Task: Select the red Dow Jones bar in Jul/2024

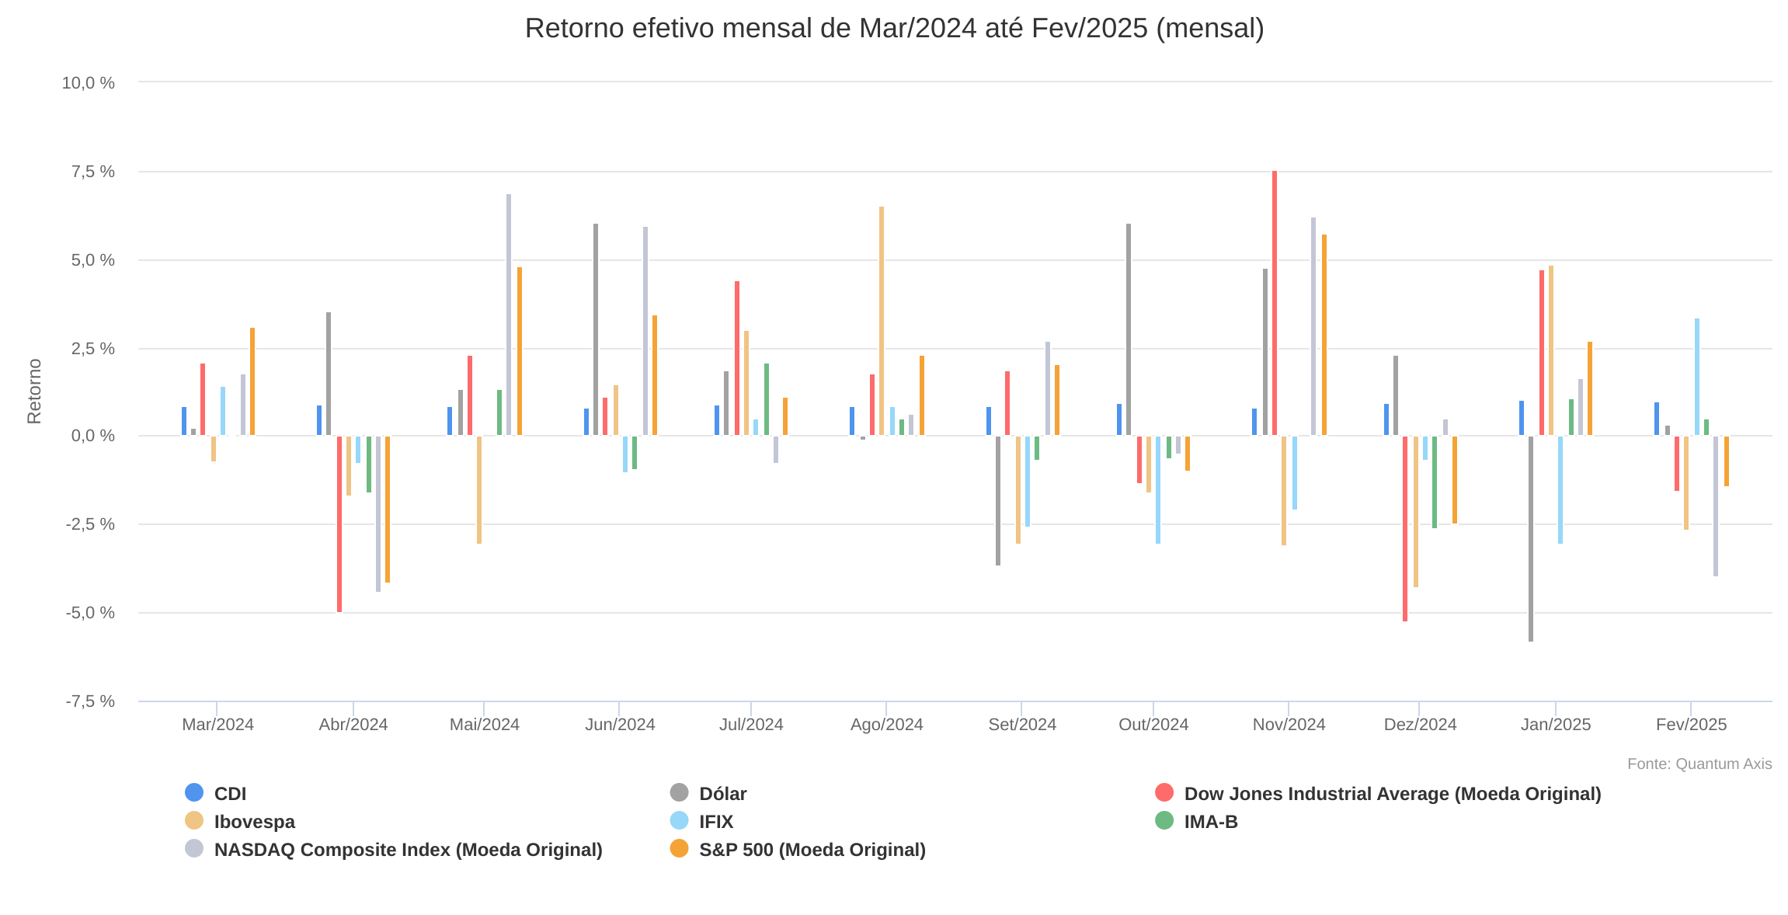Action: point(737,358)
